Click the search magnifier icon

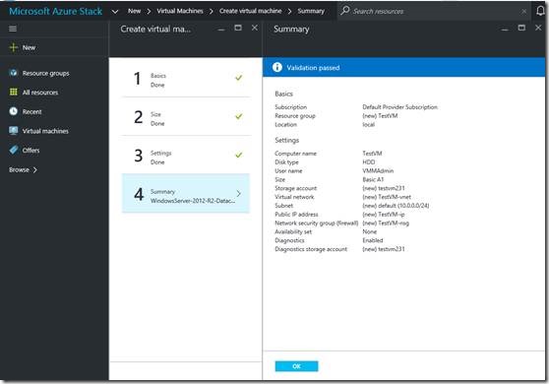(345, 11)
